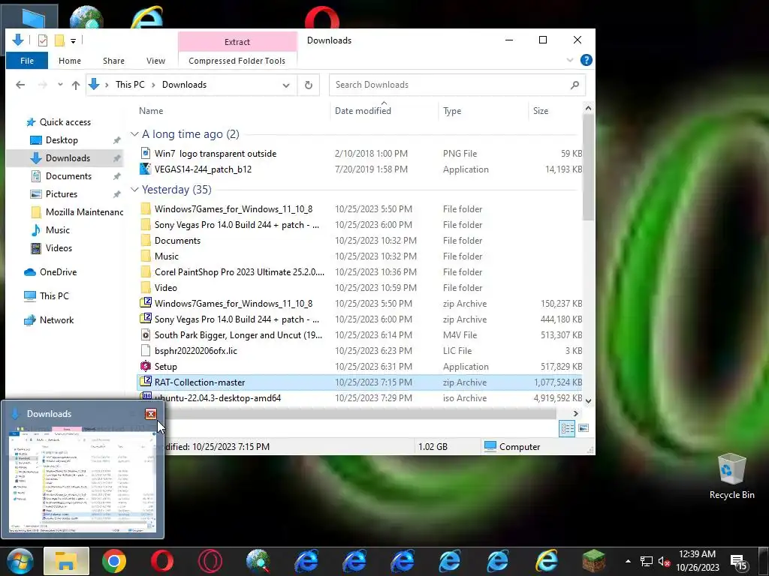Select Network in the navigation pane
The width and height of the screenshot is (769, 576).
click(56, 319)
